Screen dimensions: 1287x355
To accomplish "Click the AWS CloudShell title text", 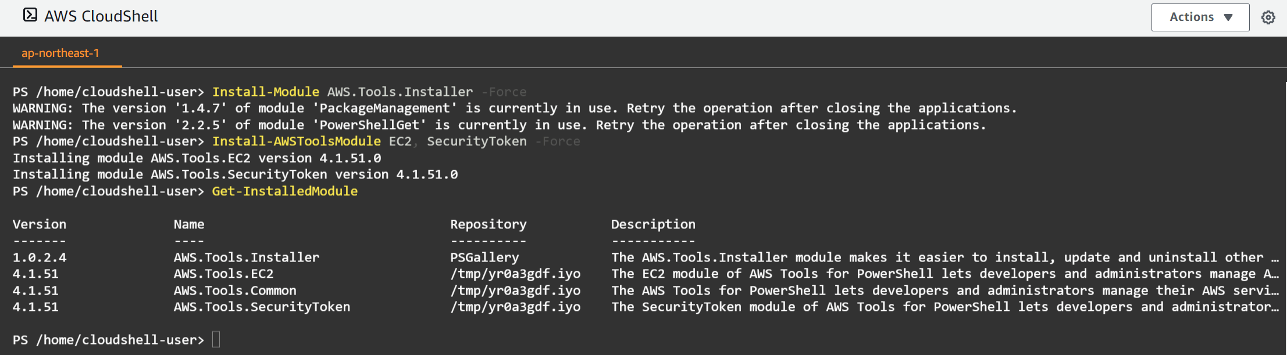I will coord(101,16).
